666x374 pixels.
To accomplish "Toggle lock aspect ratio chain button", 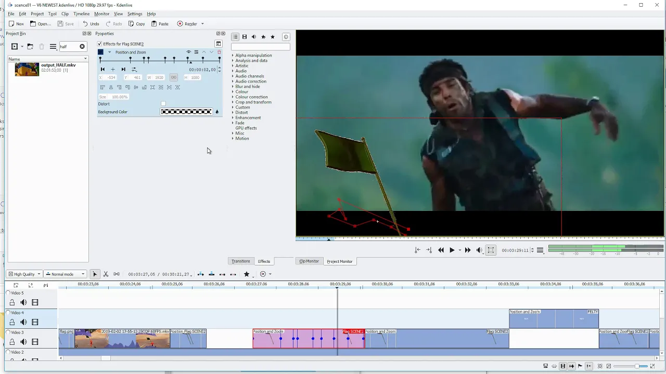I will point(174,77).
